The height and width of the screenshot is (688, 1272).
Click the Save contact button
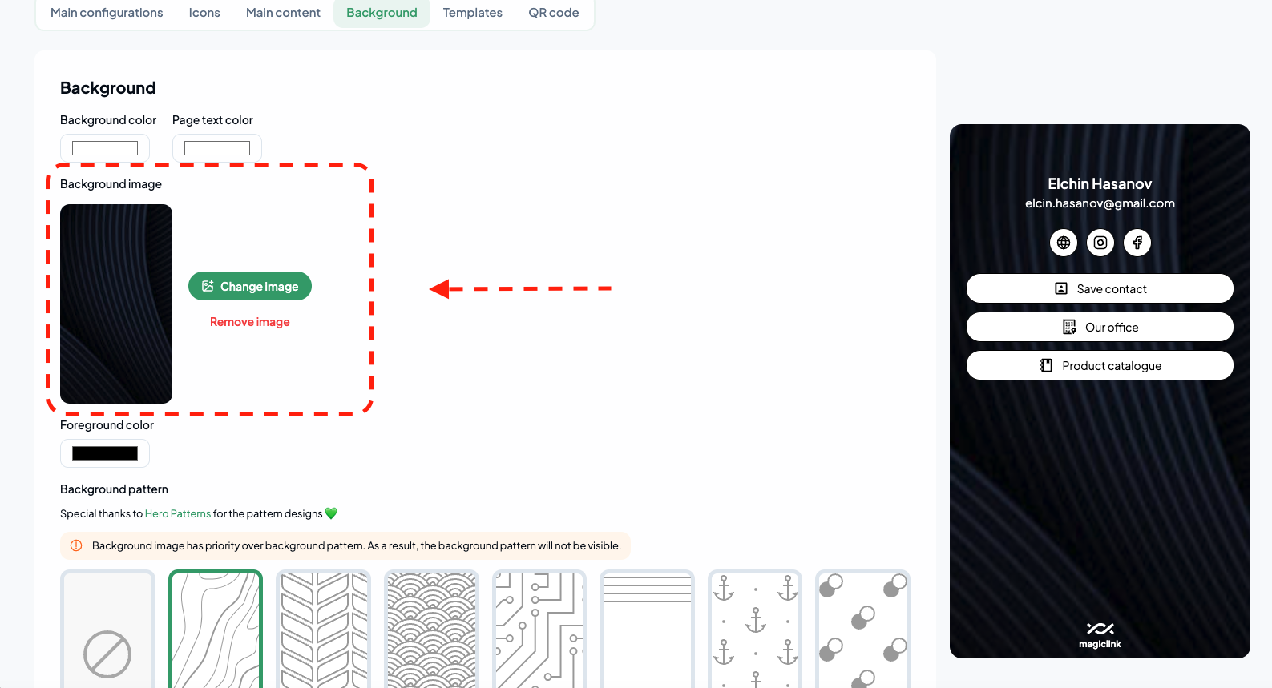[x=1100, y=288]
